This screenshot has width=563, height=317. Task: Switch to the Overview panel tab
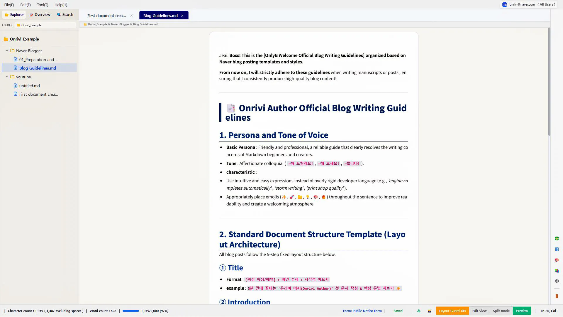[x=40, y=15]
